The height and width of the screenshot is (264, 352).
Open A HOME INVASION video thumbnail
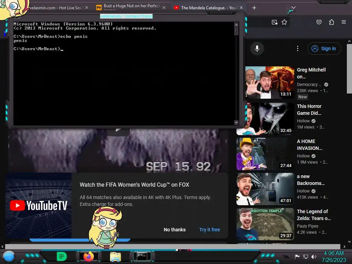pyautogui.click(x=265, y=154)
